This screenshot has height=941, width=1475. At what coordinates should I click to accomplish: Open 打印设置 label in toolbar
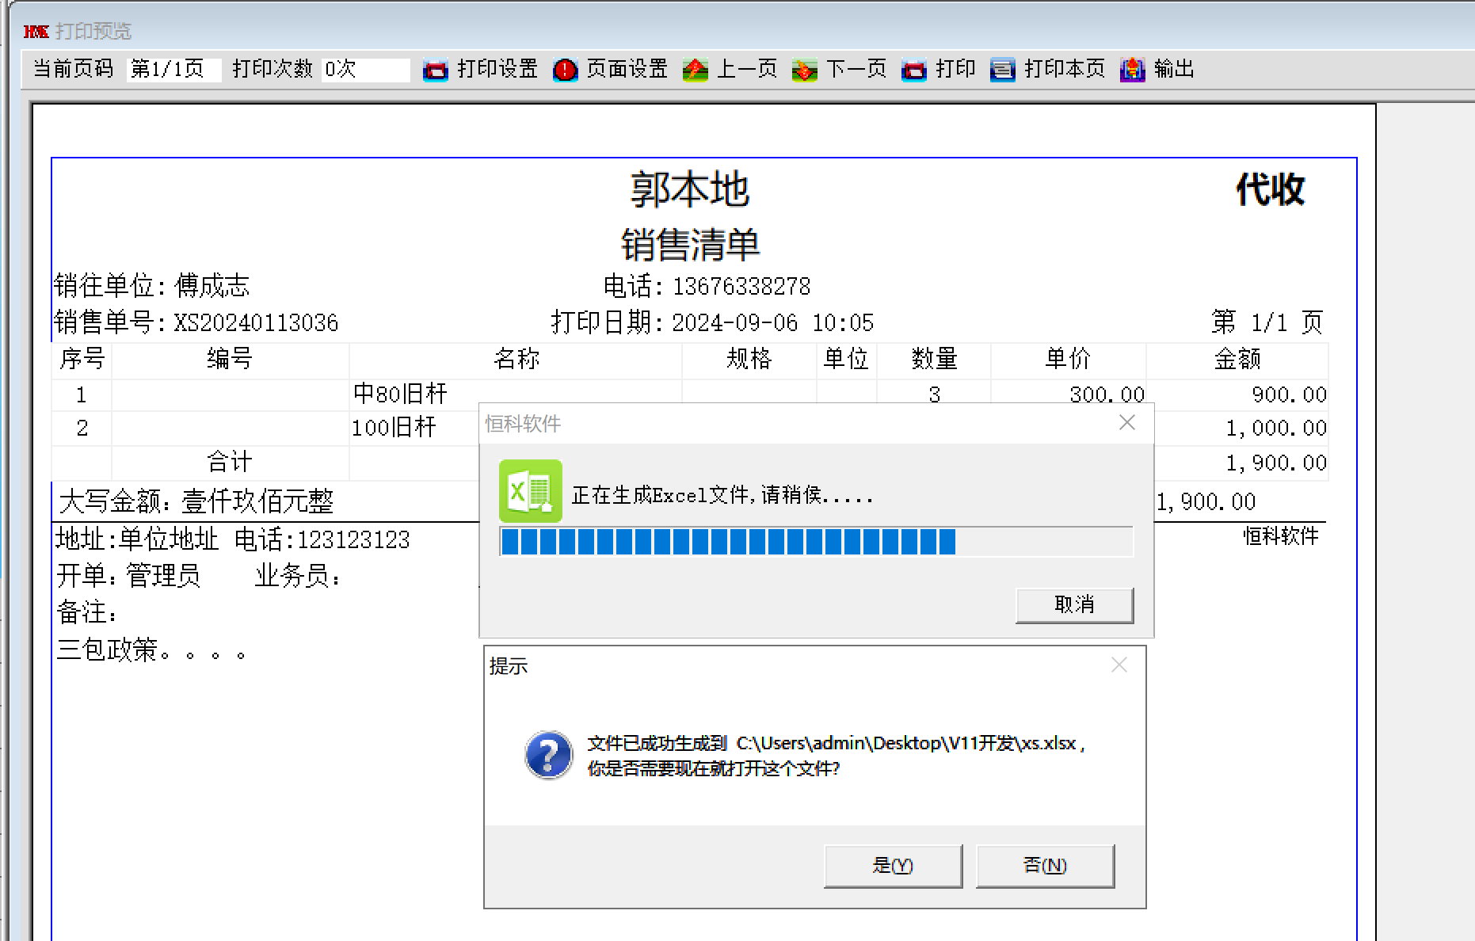(497, 69)
